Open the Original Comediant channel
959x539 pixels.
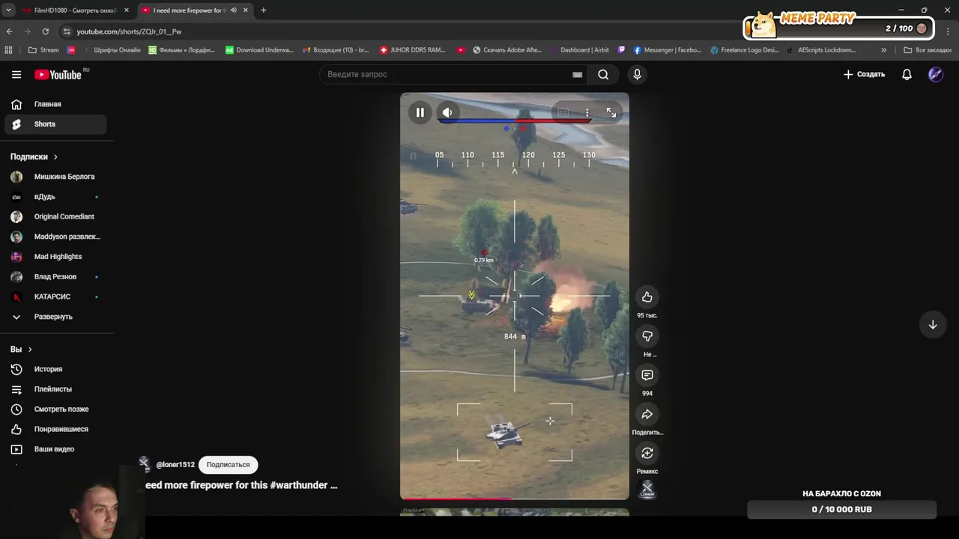[x=55, y=216]
